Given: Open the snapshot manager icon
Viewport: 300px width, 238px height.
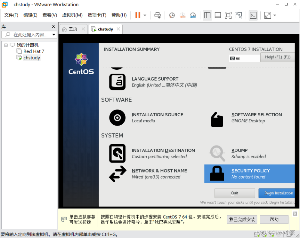Looking at the screenshot, I should coord(193,15).
